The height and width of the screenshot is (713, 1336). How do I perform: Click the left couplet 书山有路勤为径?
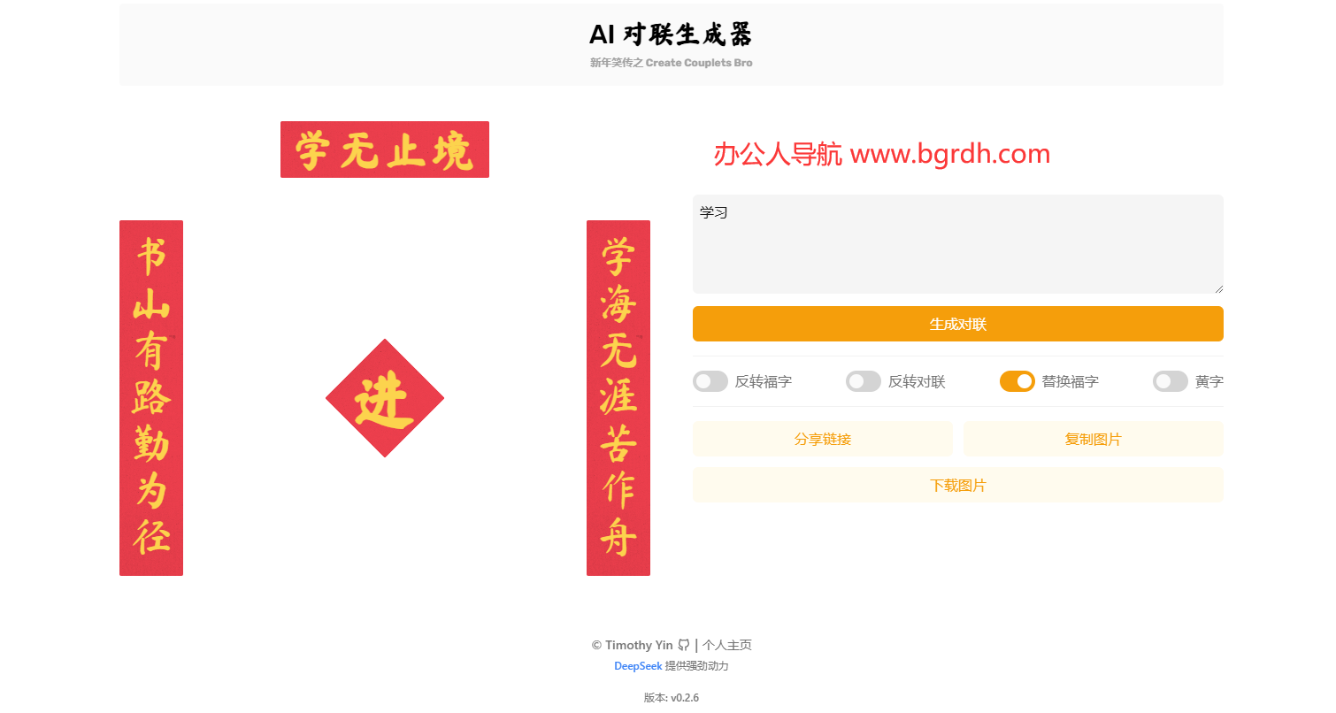(x=151, y=398)
